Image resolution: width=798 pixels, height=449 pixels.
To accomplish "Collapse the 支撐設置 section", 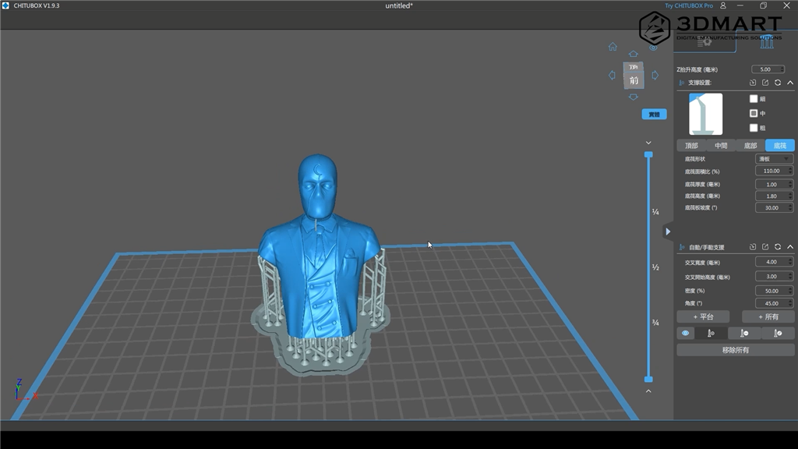I will pyautogui.click(x=789, y=83).
